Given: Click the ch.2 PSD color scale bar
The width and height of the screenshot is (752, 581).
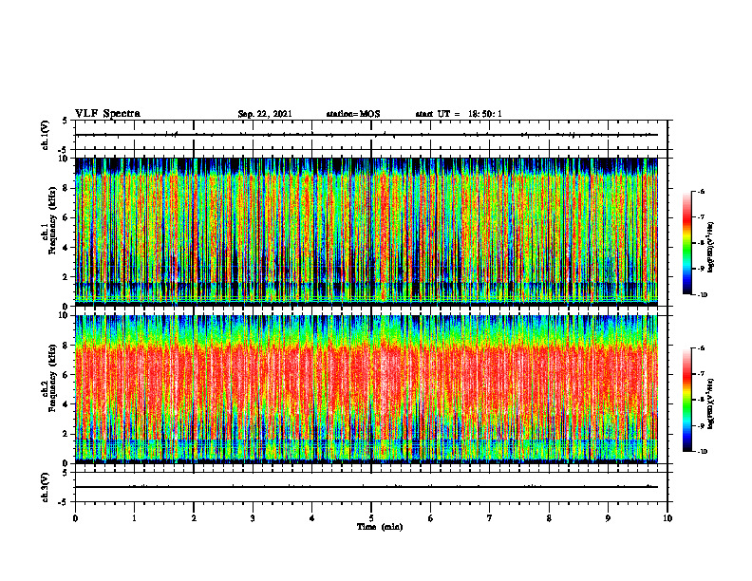Looking at the screenshot, I should click(687, 400).
